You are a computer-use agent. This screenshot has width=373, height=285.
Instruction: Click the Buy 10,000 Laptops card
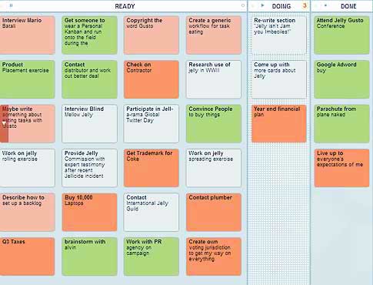pyautogui.click(x=89, y=213)
